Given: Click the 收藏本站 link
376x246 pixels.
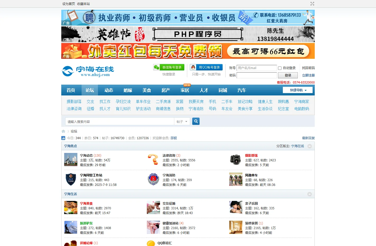Looking at the screenshot, I should click(83, 4).
